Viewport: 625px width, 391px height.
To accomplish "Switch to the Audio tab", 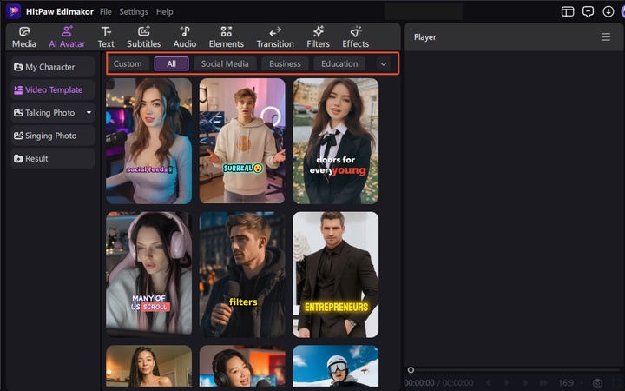I will (185, 37).
